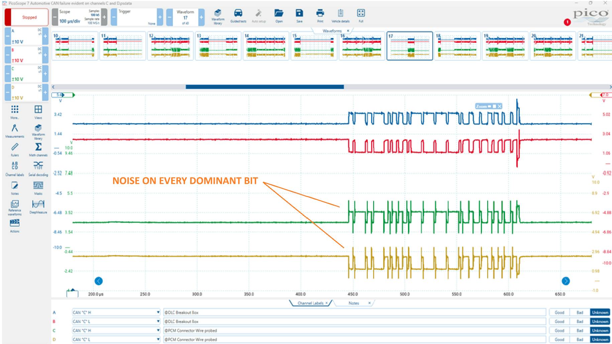Image resolution: width=612 pixels, height=344 pixels.
Task: Mark channel A waveform as Good
Action: tap(559, 312)
